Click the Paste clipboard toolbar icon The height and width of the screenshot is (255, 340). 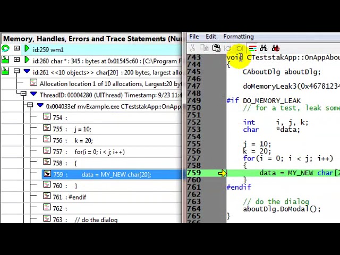coord(216,48)
